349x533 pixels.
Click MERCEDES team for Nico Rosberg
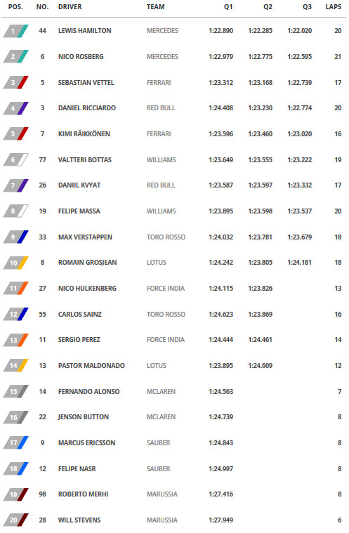[162, 56]
